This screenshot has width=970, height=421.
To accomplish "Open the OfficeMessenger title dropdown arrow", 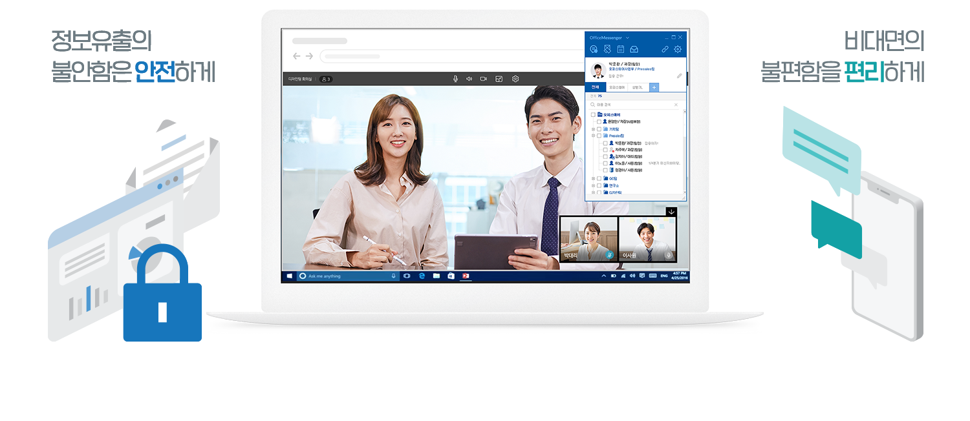I will point(627,37).
